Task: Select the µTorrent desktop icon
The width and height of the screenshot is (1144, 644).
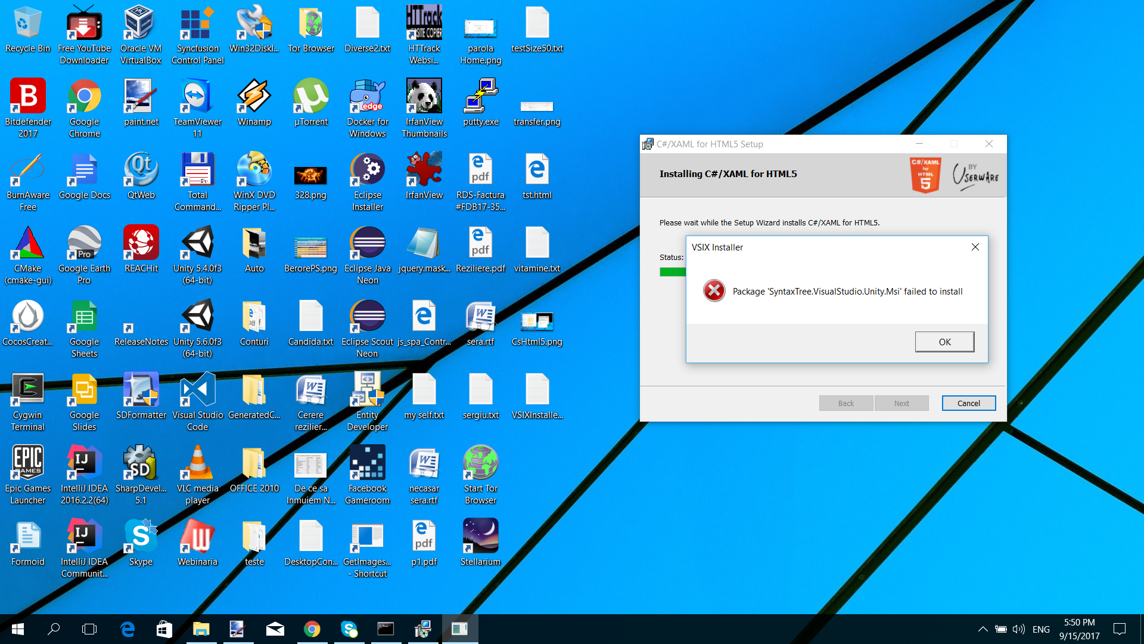Action: (310, 103)
